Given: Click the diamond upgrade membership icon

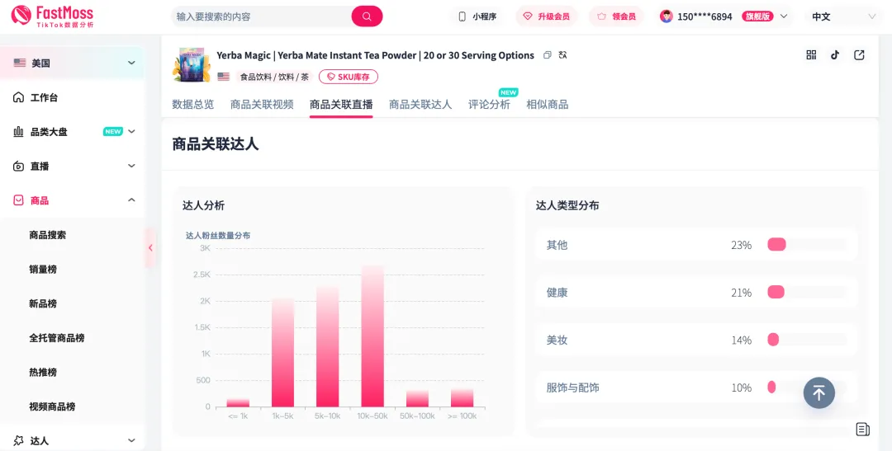Looking at the screenshot, I should [527, 16].
